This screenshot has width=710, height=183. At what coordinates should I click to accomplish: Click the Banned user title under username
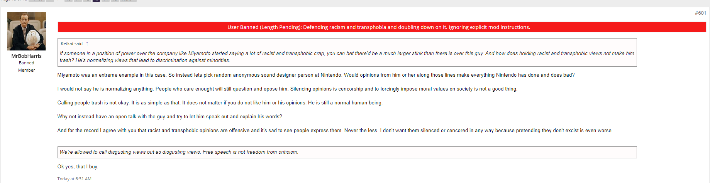pyautogui.click(x=27, y=63)
